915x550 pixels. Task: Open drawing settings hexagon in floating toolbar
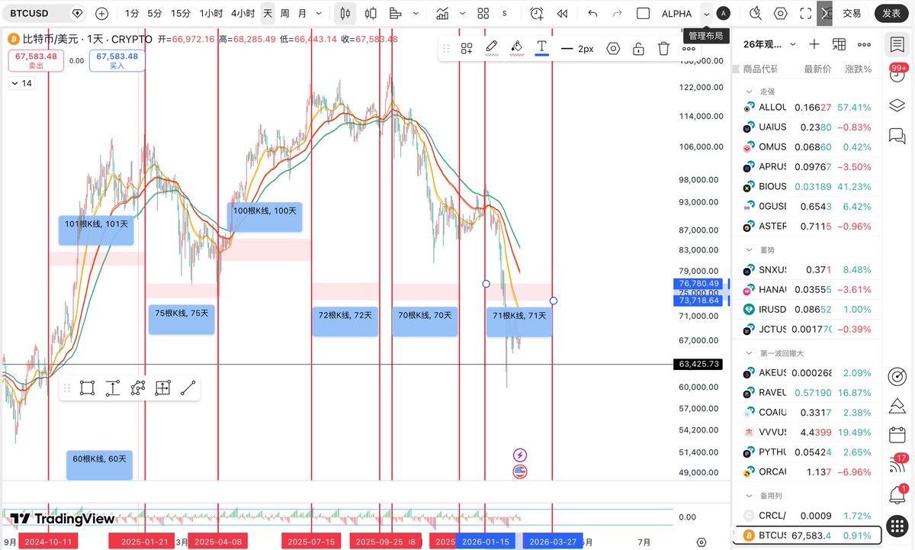pos(613,48)
